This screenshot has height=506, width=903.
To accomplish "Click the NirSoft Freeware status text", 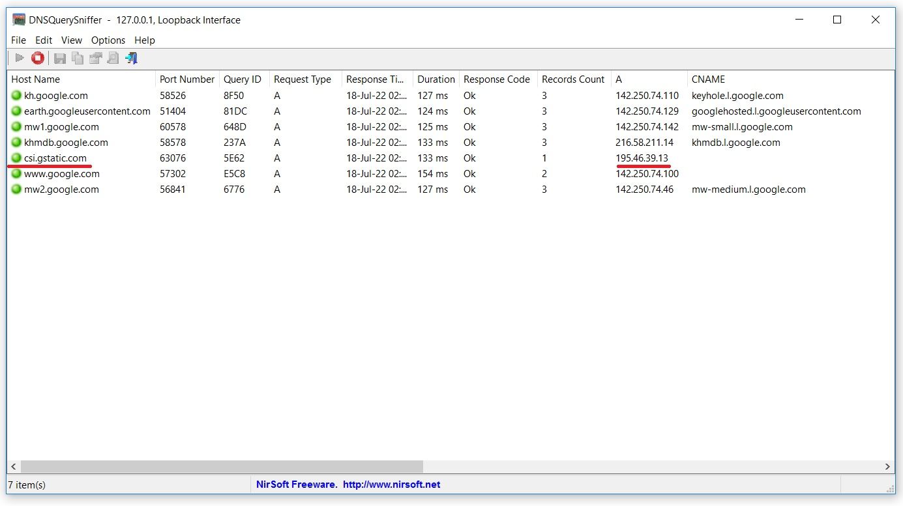I will pos(297,485).
